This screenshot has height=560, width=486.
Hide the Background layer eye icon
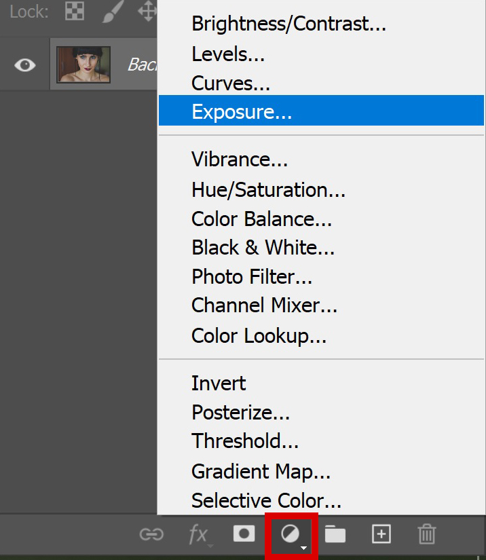click(x=25, y=65)
